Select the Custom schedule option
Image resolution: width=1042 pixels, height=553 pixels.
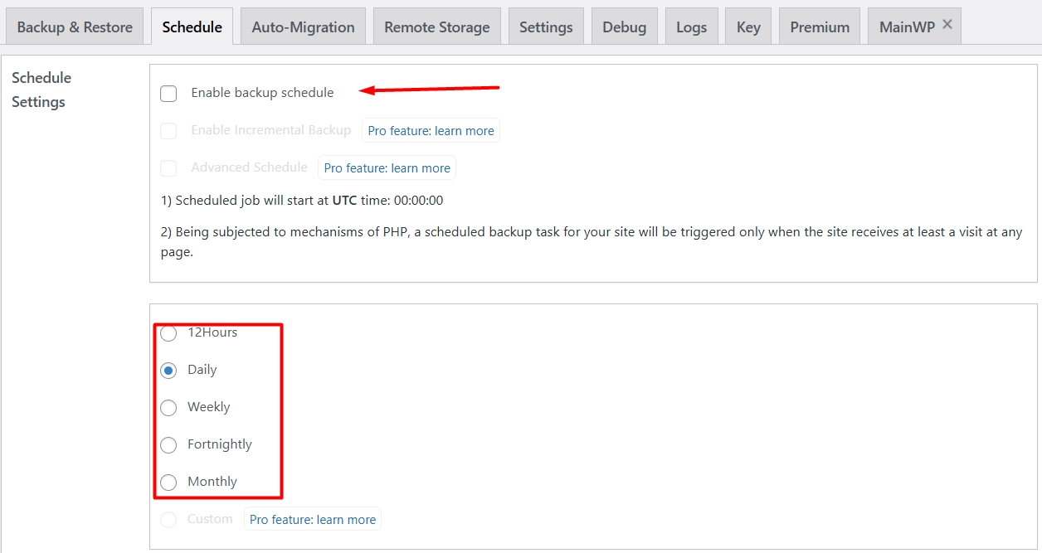(x=168, y=519)
